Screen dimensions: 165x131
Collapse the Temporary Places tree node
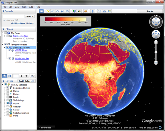3,44
